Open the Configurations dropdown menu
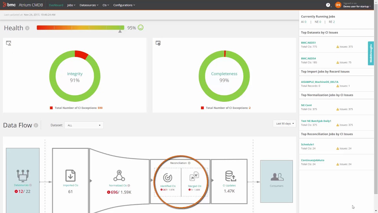This screenshot has height=213, width=378. click(124, 5)
